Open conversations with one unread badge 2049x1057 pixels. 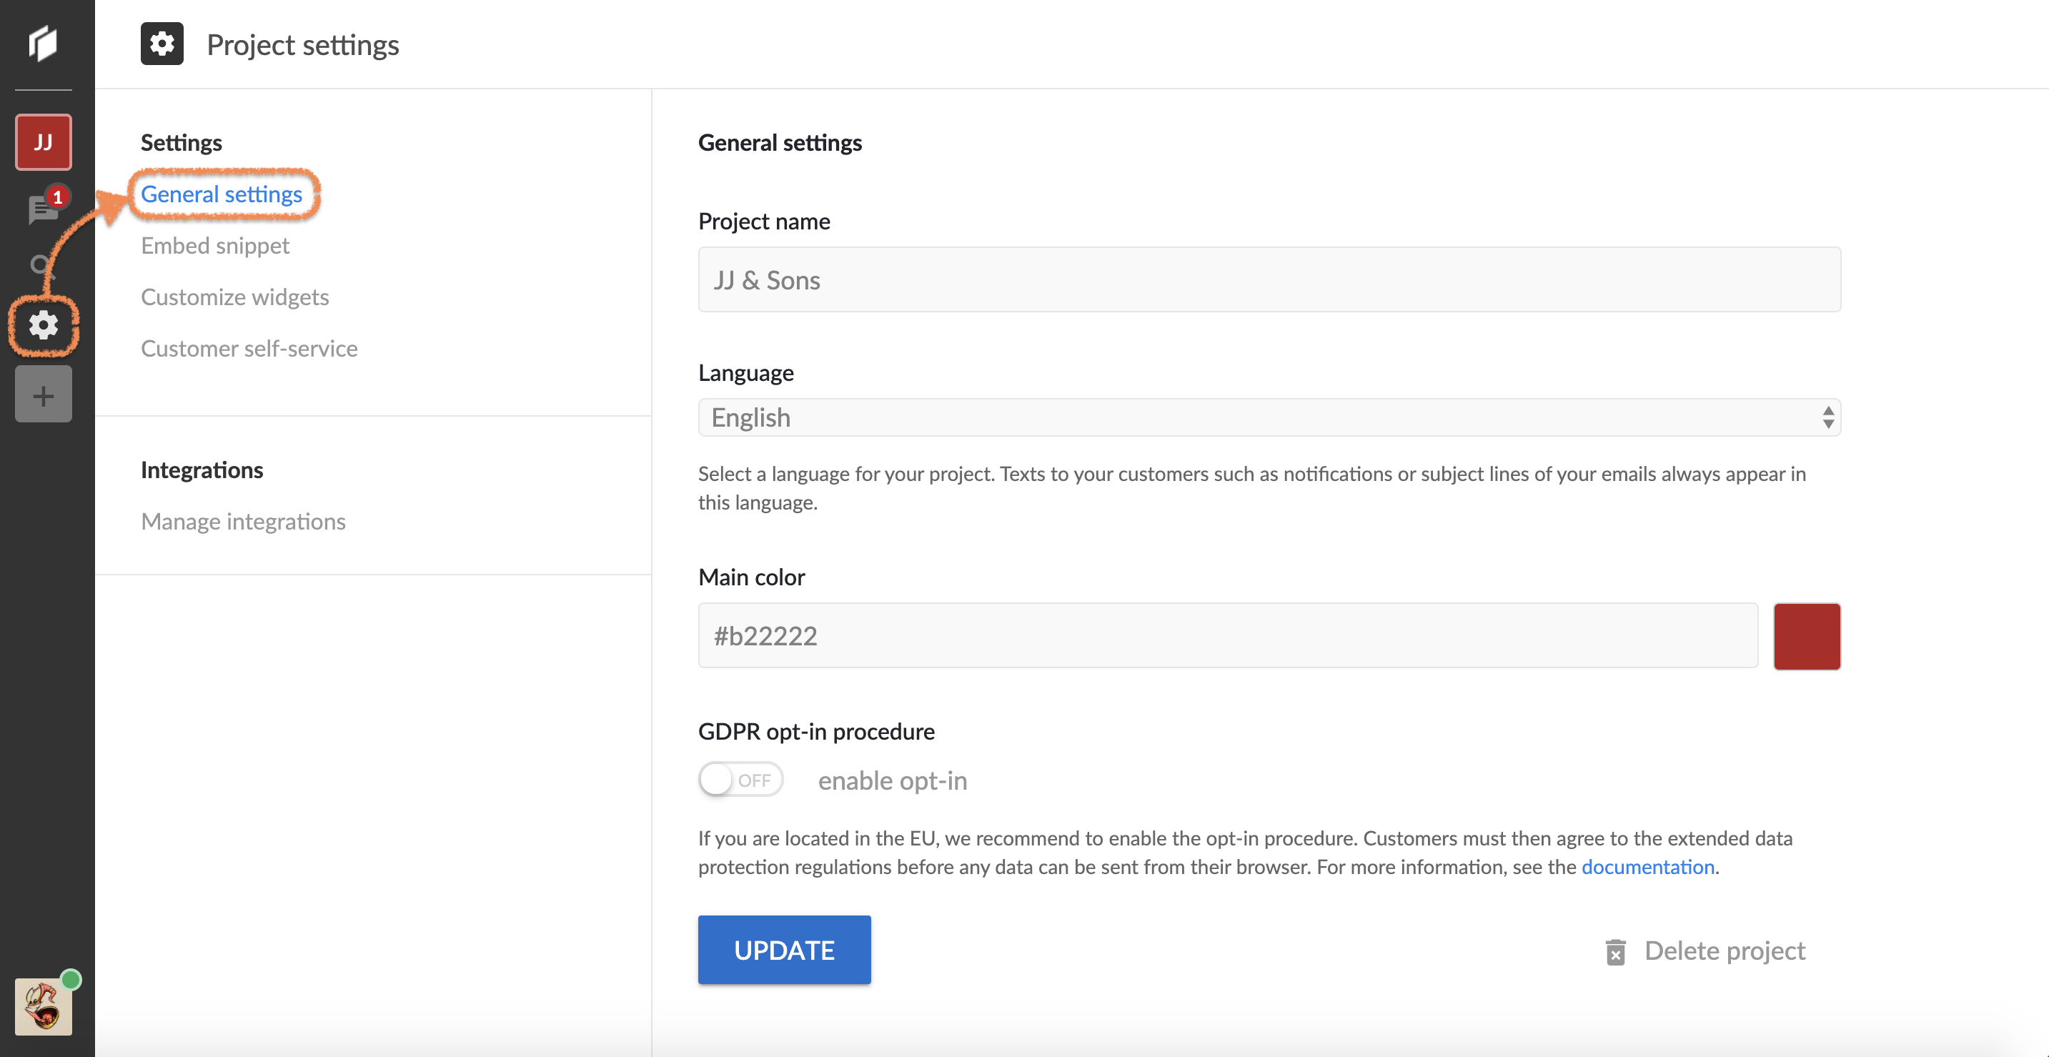[41, 209]
